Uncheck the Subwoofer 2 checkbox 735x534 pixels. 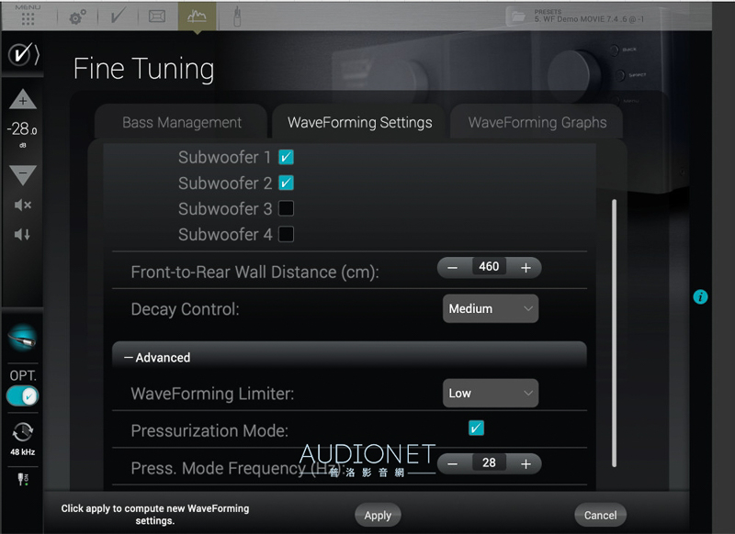pos(286,183)
